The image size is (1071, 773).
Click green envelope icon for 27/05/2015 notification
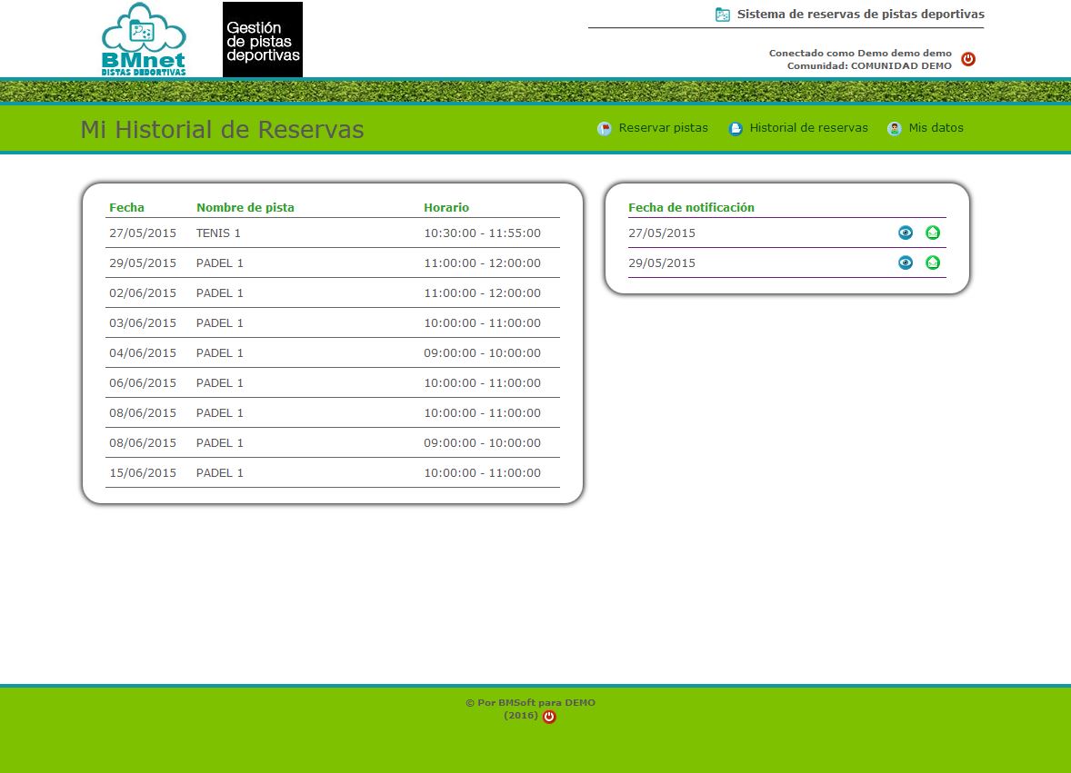[933, 233]
